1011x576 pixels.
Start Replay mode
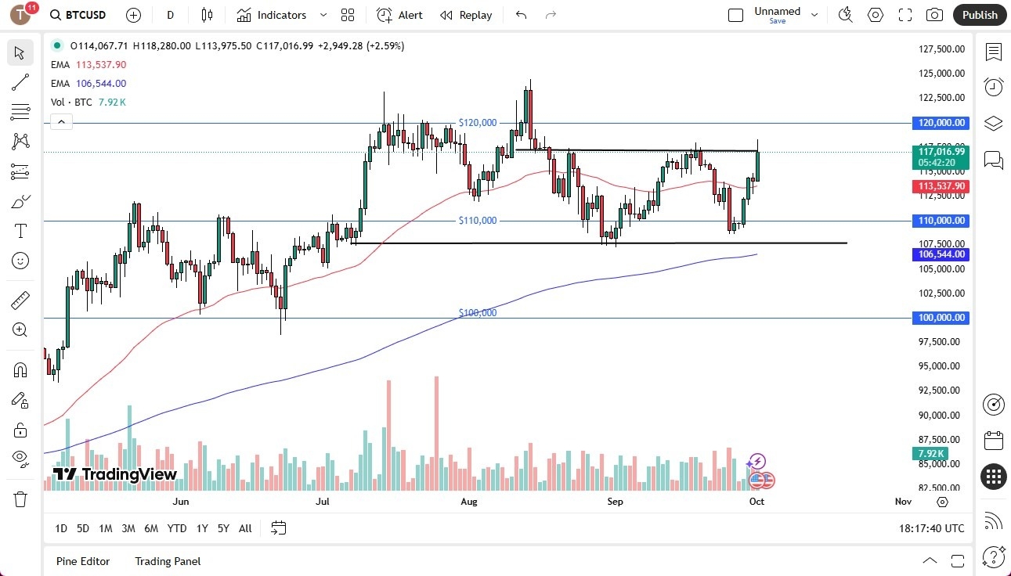(x=466, y=15)
